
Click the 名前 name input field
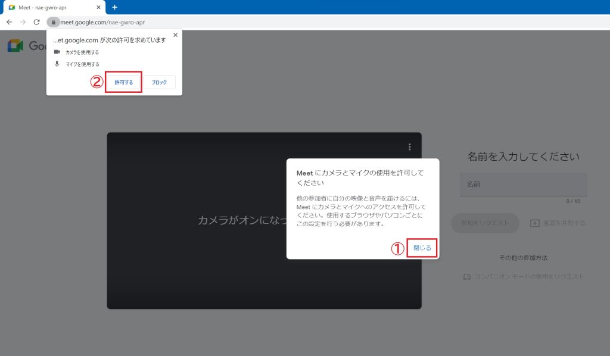[x=523, y=184]
